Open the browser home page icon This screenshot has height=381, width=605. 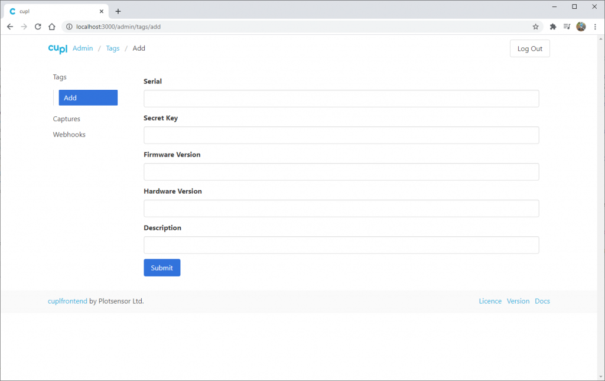click(52, 27)
